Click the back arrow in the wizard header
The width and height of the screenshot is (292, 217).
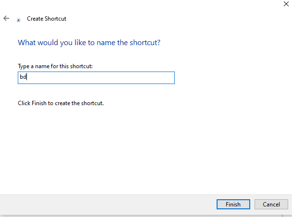(x=6, y=19)
